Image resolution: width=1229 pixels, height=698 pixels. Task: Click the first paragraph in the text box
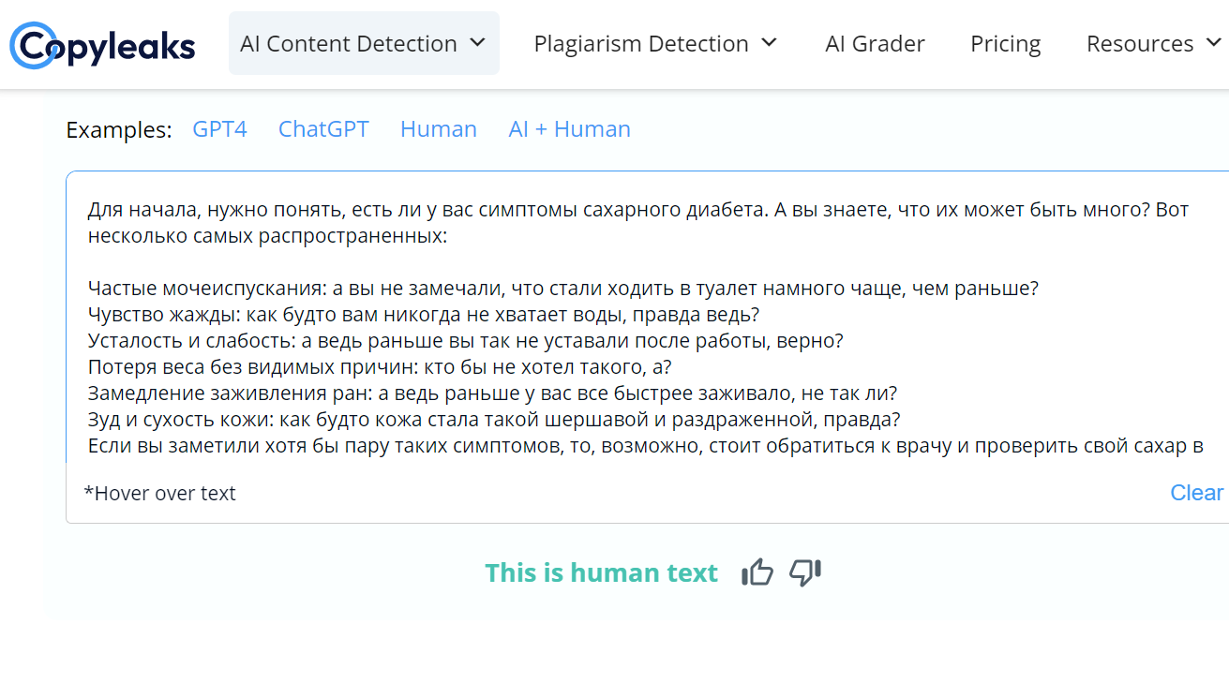(x=637, y=222)
